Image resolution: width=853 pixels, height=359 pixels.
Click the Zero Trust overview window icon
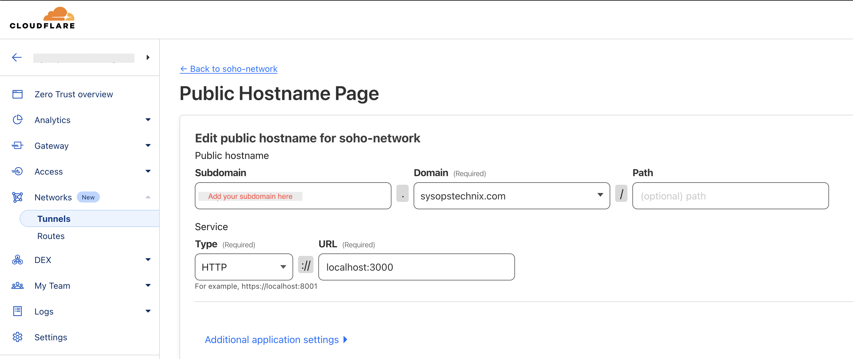[18, 94]
